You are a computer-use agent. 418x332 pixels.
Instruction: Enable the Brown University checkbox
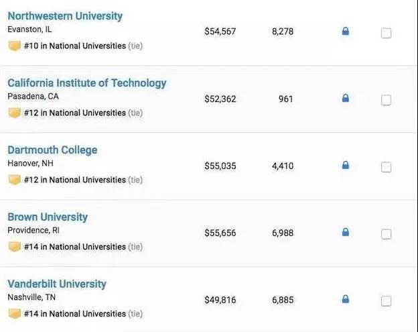387,234
